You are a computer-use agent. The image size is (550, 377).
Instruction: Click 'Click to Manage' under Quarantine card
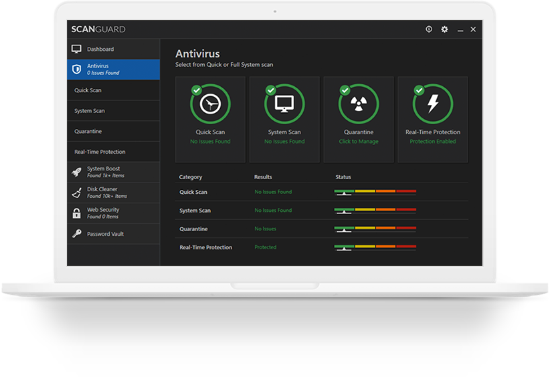(359, 142)
